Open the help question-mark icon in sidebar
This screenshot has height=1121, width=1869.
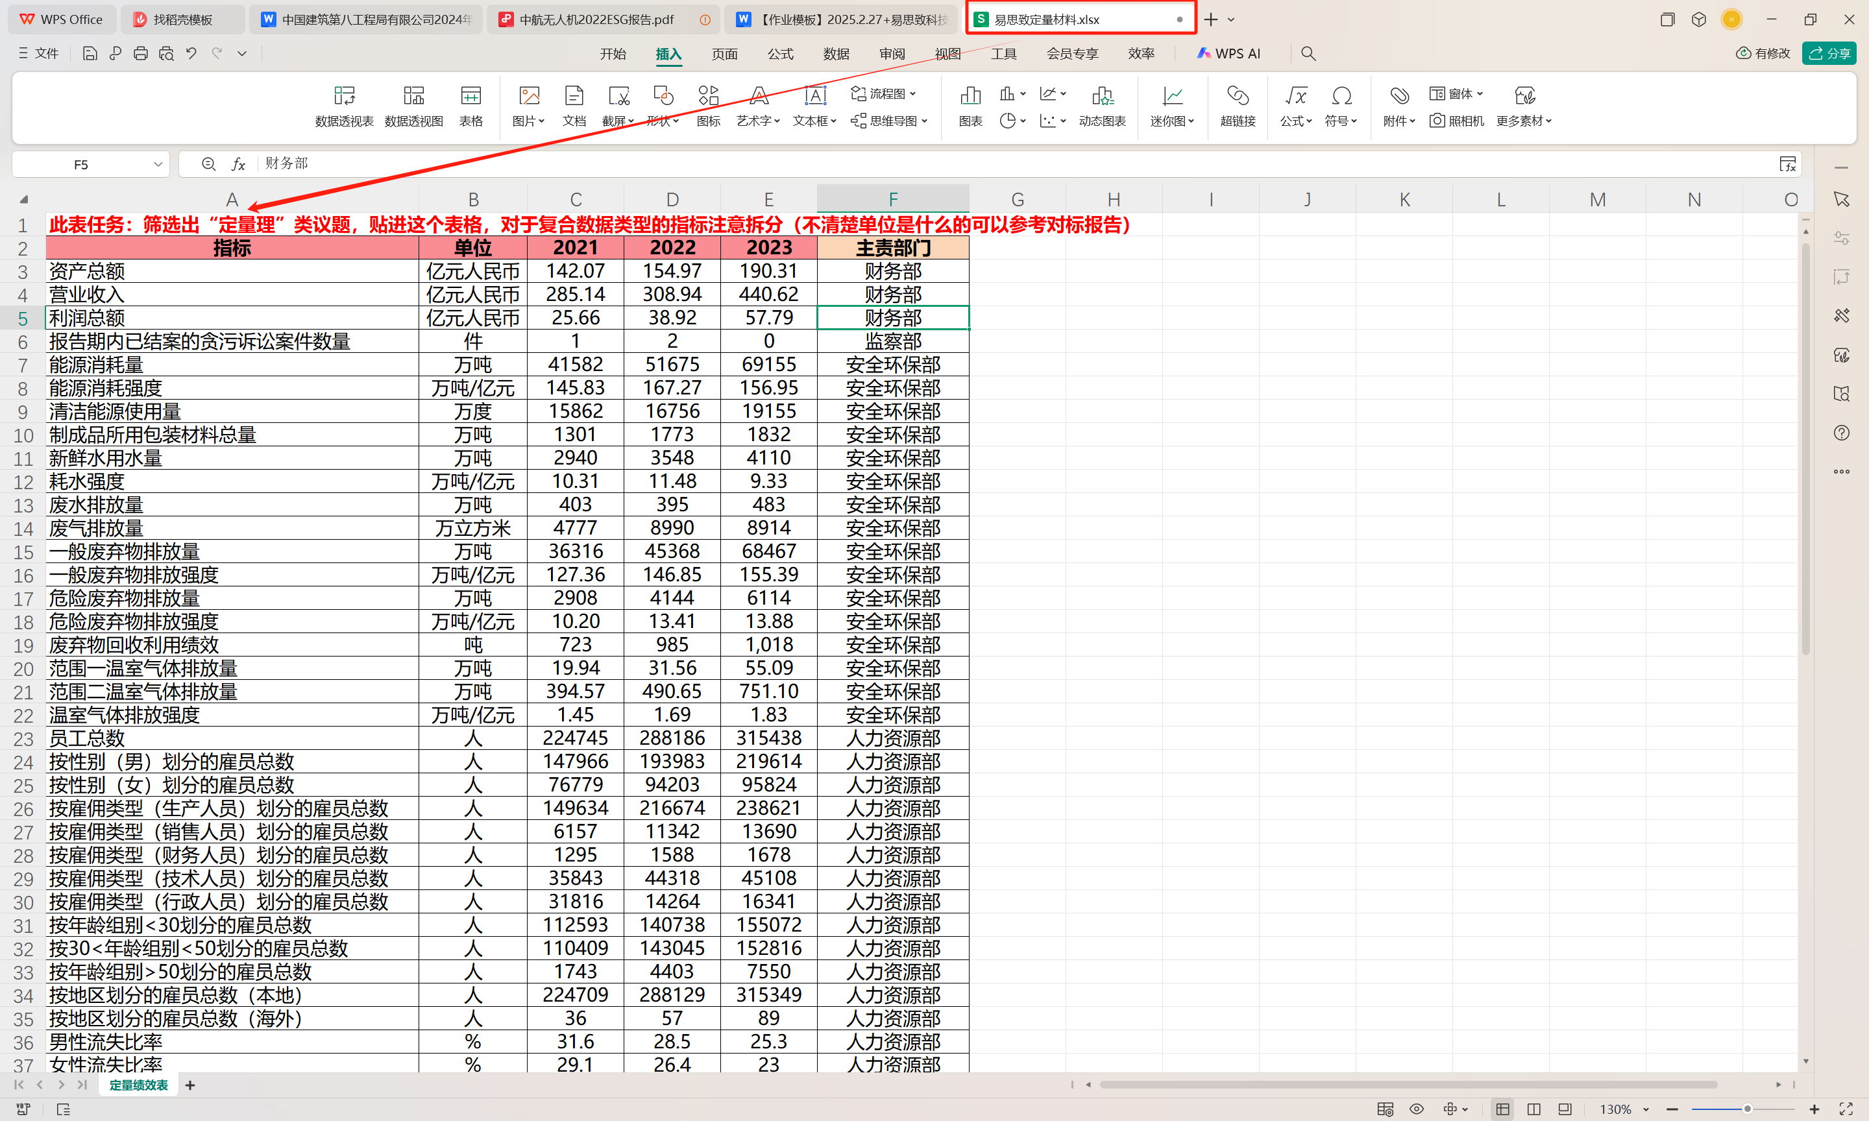tap(1842, 433)
